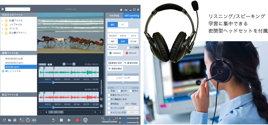Expand the 共通ファイル folder
The image size is (268, 125).
click(2, 21)
